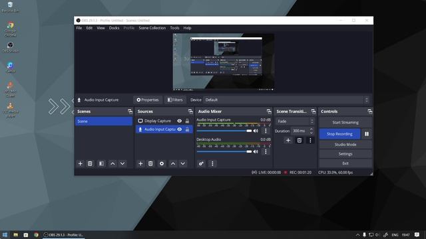This screenshot has width=426, height=239.
Task: Undock the Scenes panel
Action: (x=130, y=112)
